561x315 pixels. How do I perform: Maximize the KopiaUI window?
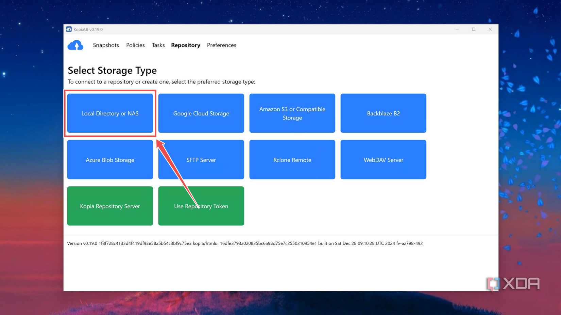click(474, 29)
